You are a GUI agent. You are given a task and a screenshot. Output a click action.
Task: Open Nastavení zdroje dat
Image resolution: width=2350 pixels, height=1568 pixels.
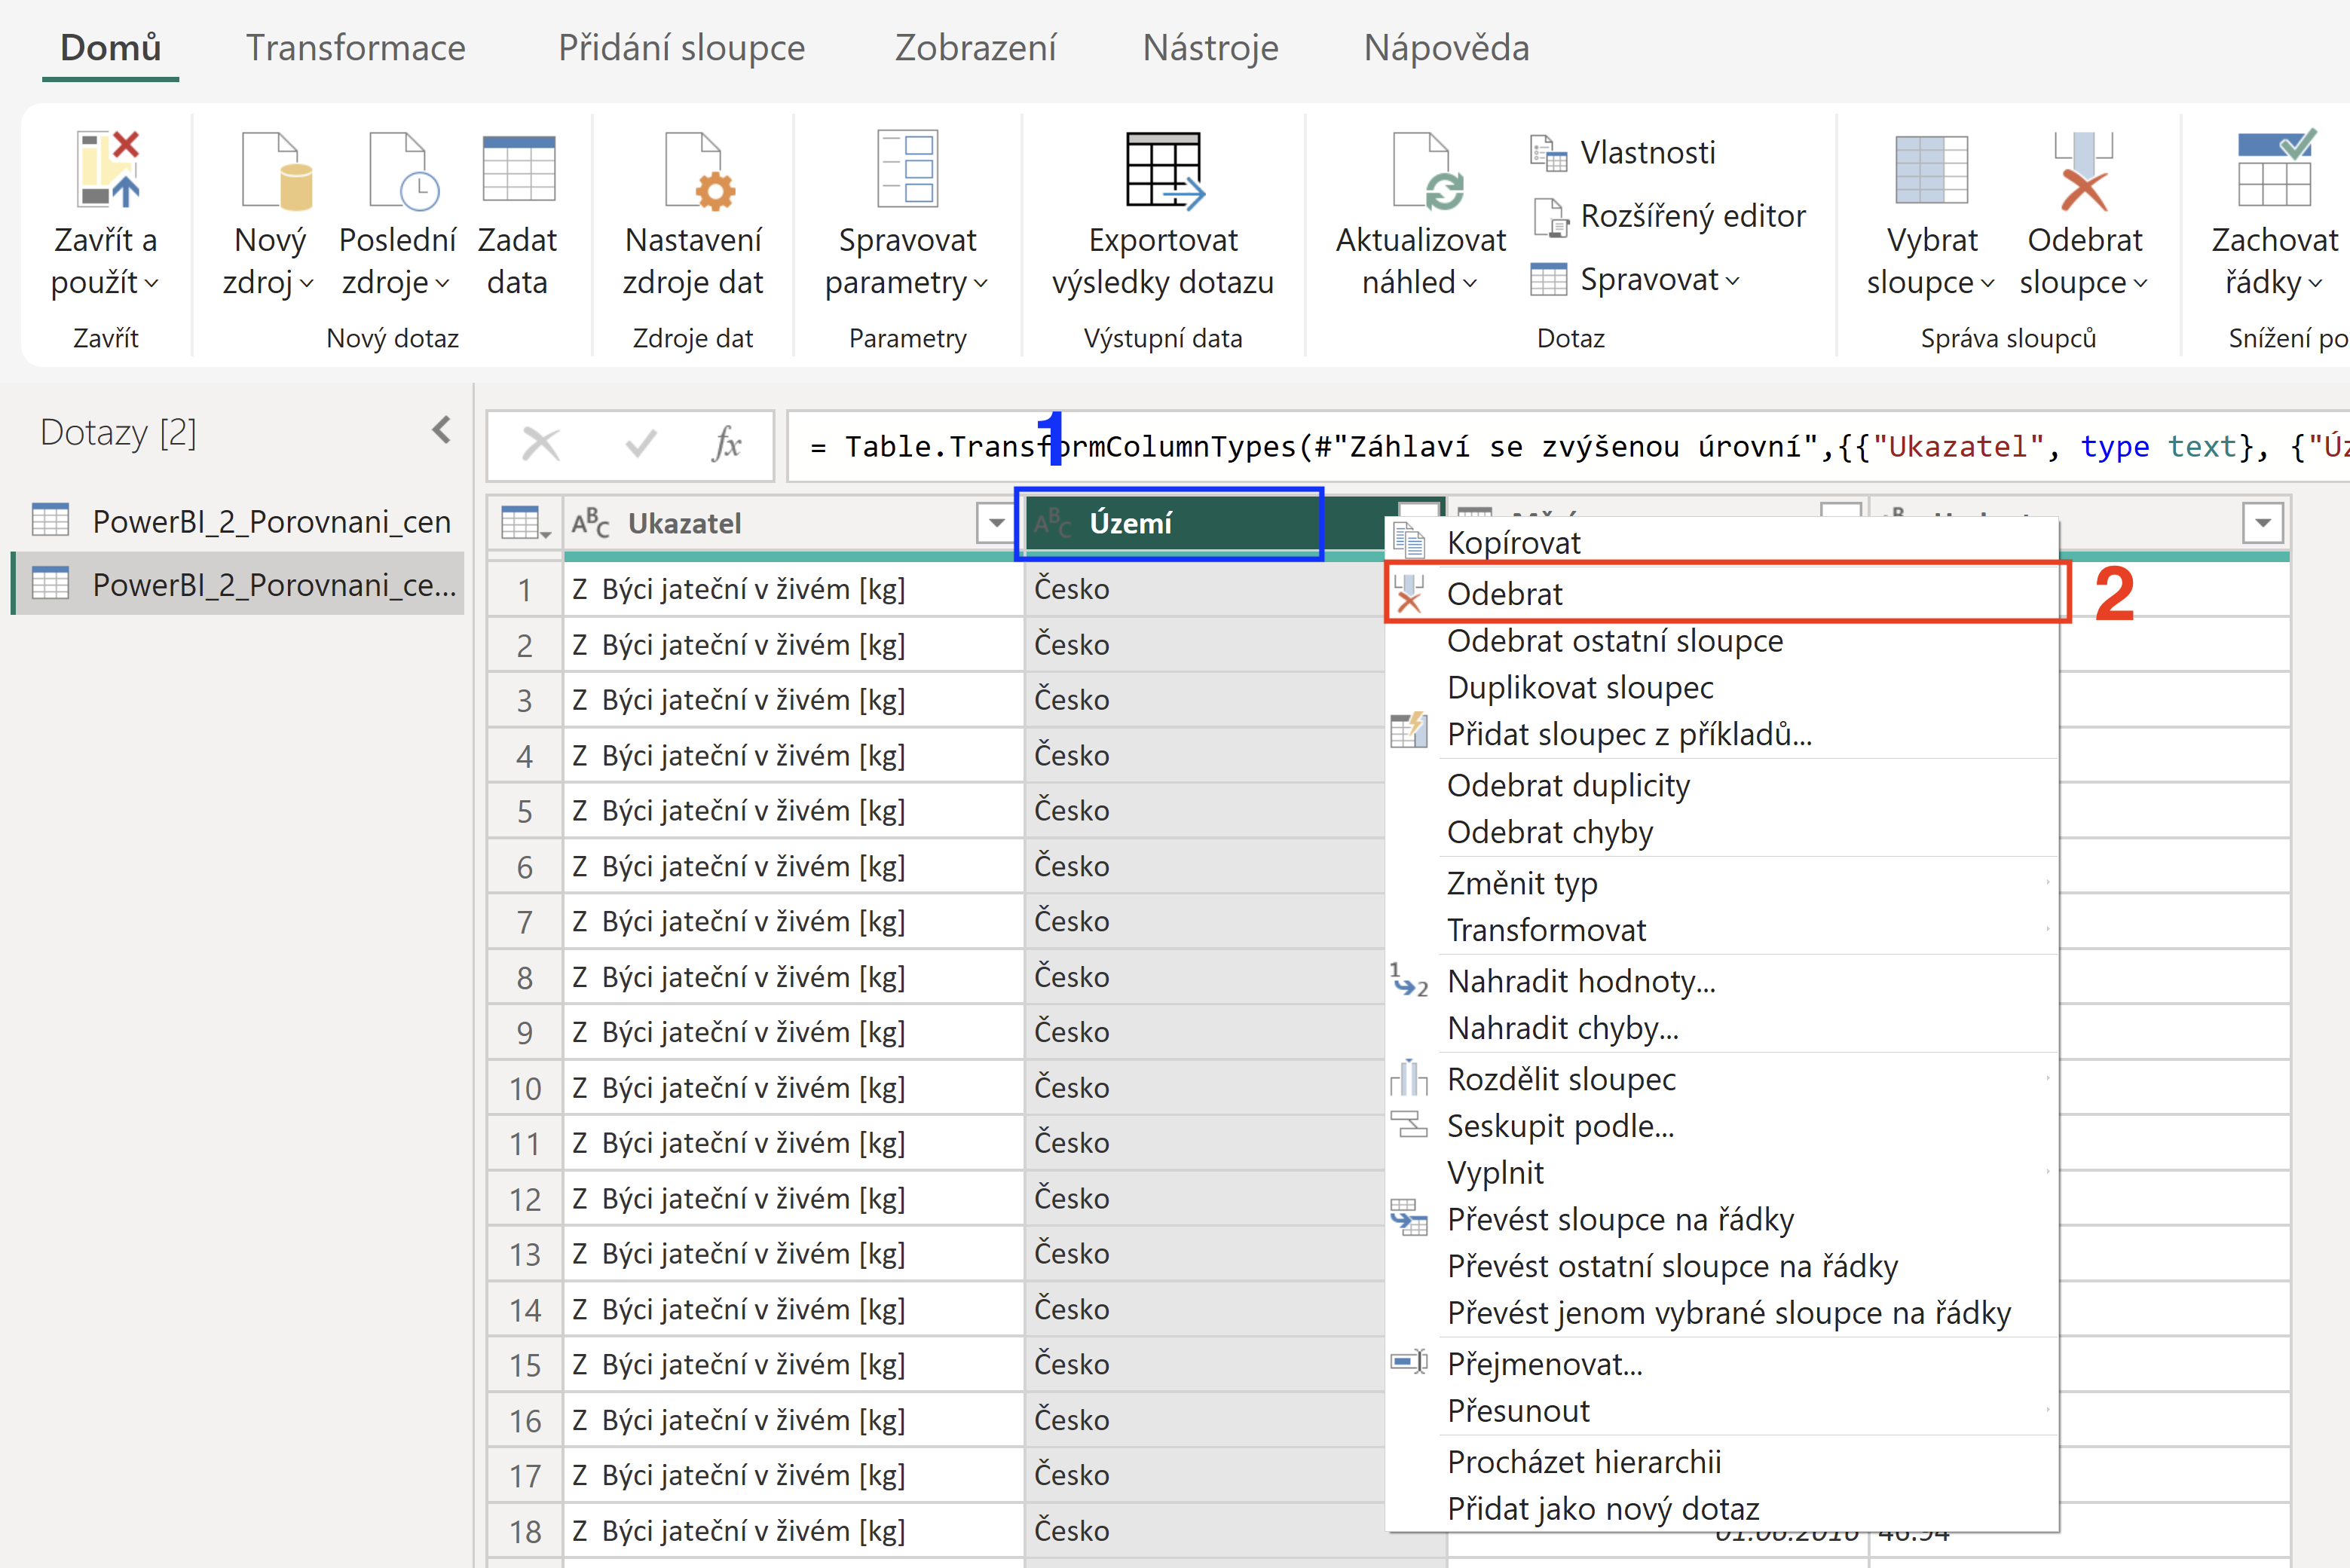click(x=693, y=215)
